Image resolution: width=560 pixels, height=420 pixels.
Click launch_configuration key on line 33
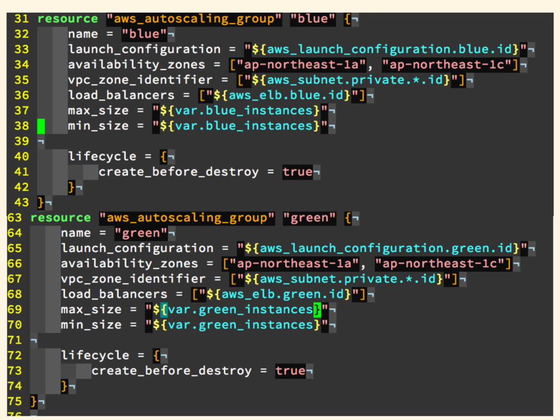tap(144, 49)
